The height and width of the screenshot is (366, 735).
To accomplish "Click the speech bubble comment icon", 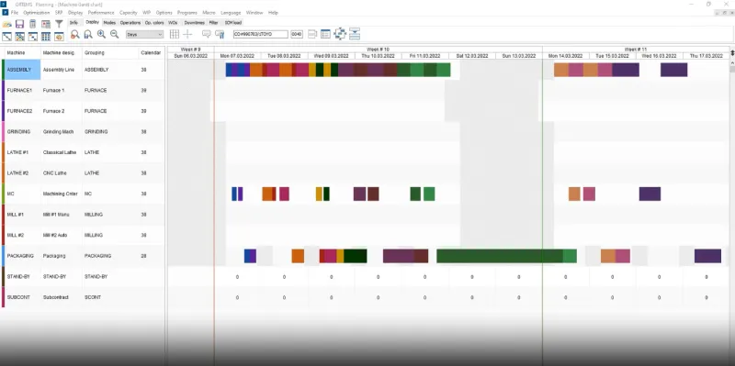I will coord(206,34).
